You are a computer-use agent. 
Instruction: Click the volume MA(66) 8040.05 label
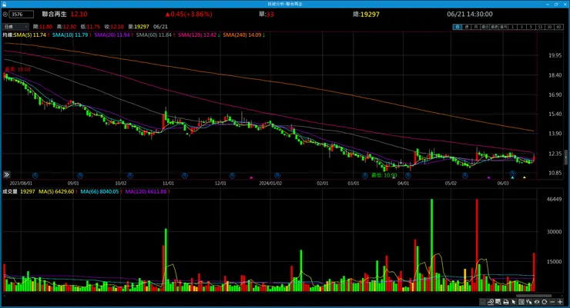tap(99, 192)
